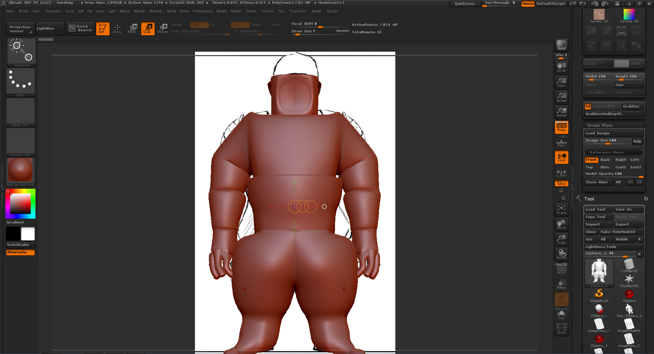This screenshot has height=354, width=654.
Task: Open the Texture menu
Action: (267, 11)
